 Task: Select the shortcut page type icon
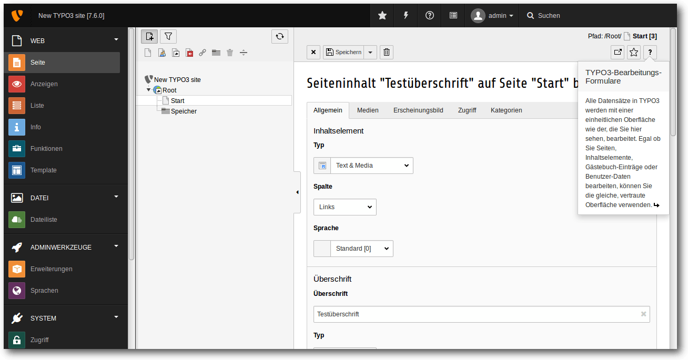coord(175,53)
